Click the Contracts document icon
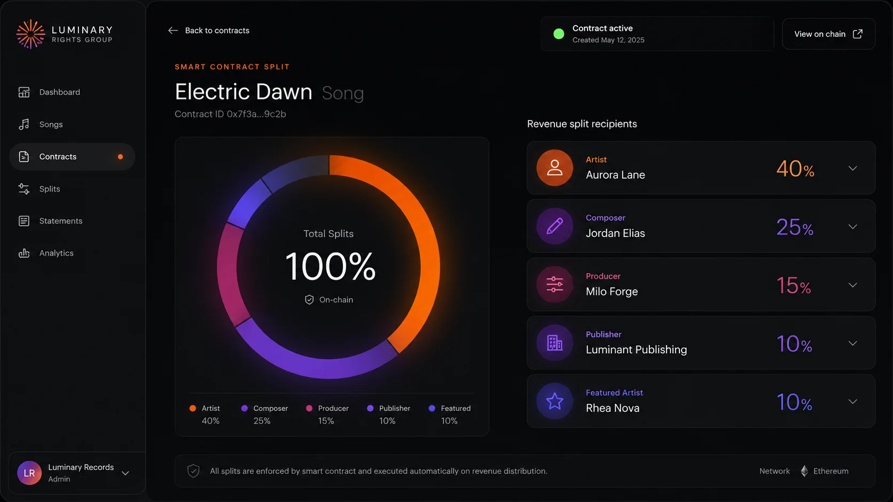This screenshot has width=893, height=502. pyautogui.click(x=24, y=157)
